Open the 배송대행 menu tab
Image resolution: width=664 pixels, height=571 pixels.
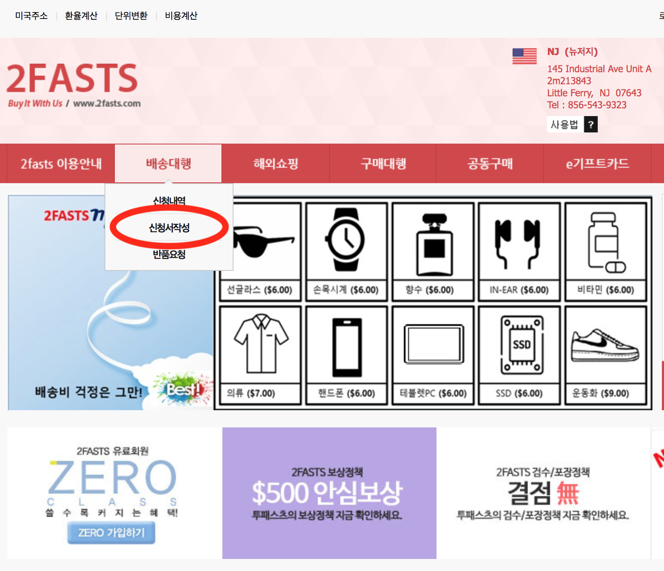click(168, 163)
